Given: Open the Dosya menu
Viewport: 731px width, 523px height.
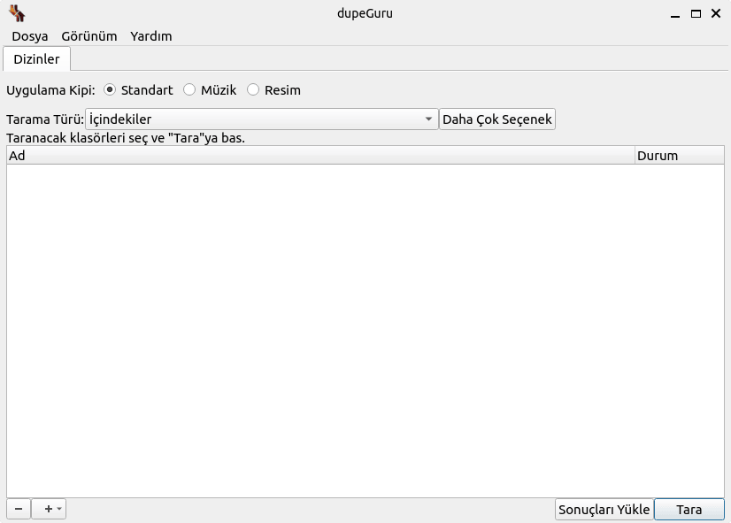Looking at the screenshot, I should coord(30,36).
